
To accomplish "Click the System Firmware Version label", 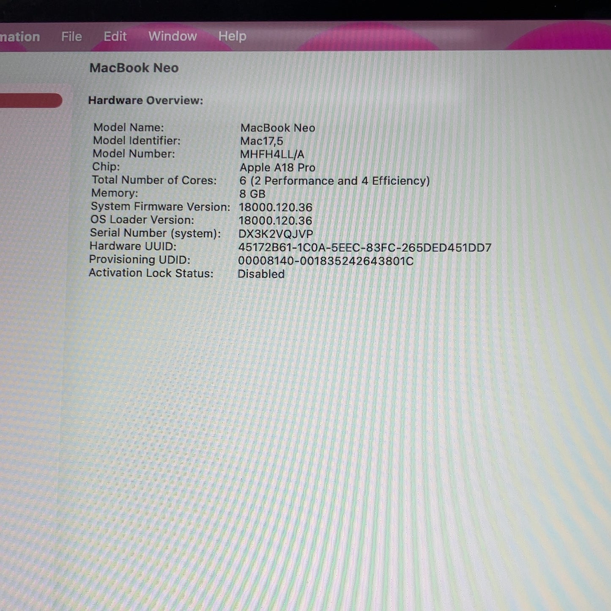I will coord(161,207).
